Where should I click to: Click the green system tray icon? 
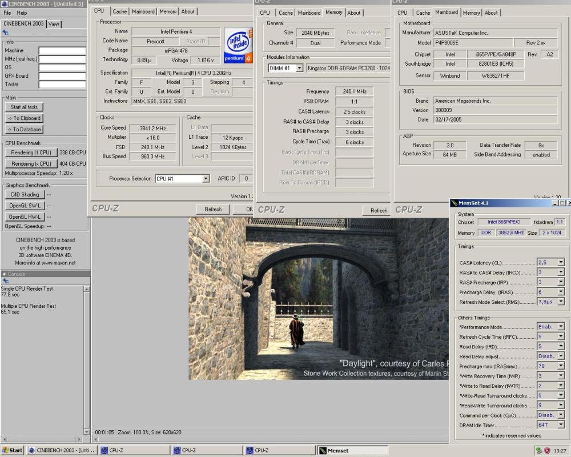539,451
